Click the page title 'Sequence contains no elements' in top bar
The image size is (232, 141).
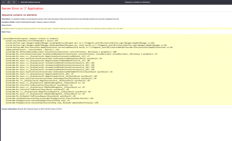137,2
